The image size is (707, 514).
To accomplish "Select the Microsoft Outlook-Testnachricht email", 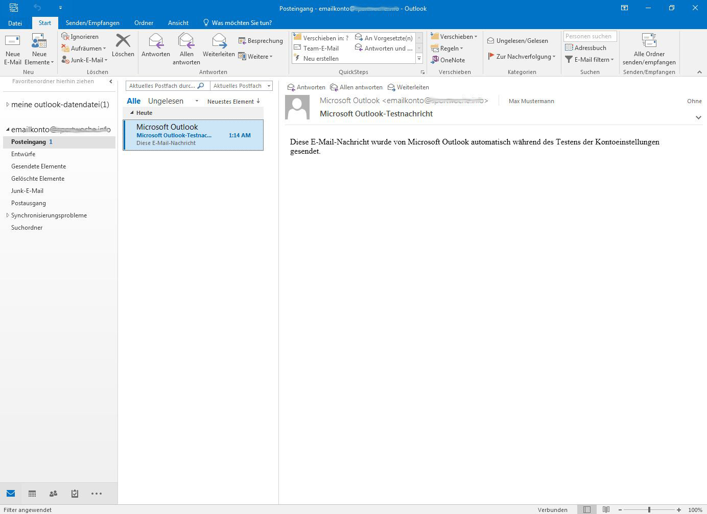I will (194, 135).
